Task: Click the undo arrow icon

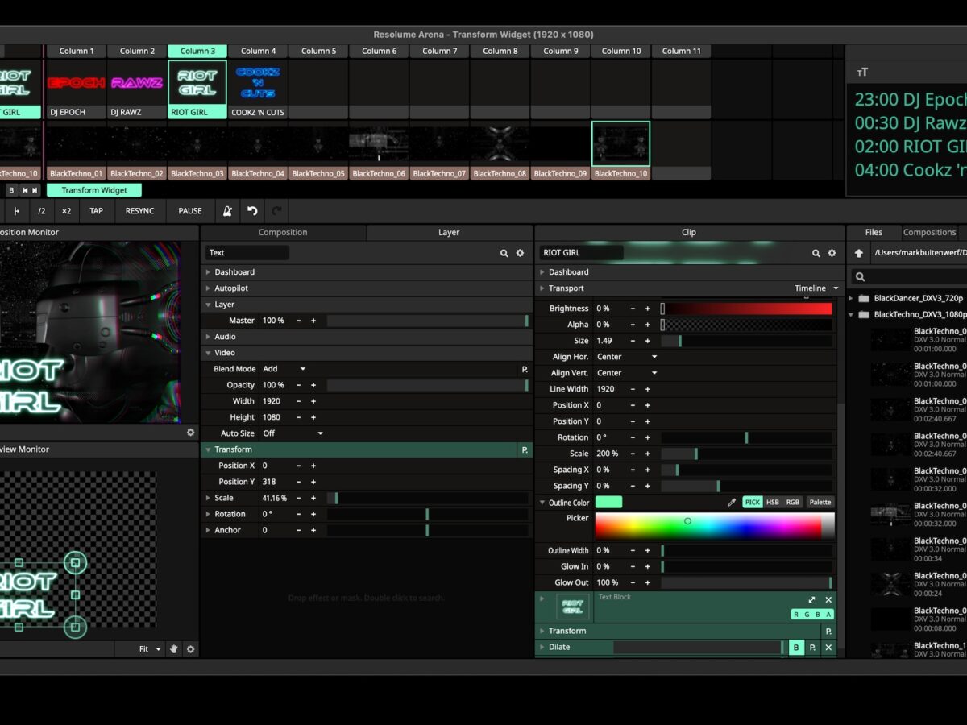Action: pyautogui.click(x=252, y=211)
